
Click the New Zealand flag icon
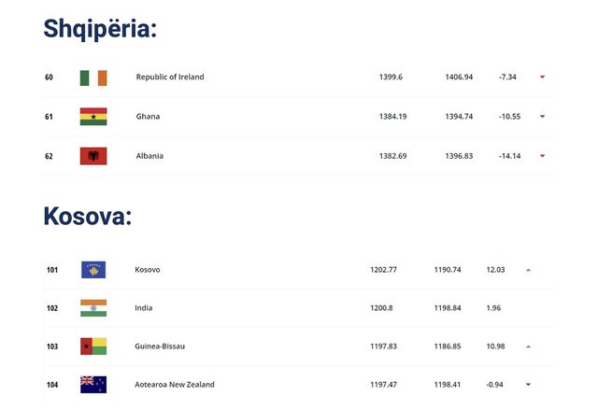click(93, 385)
